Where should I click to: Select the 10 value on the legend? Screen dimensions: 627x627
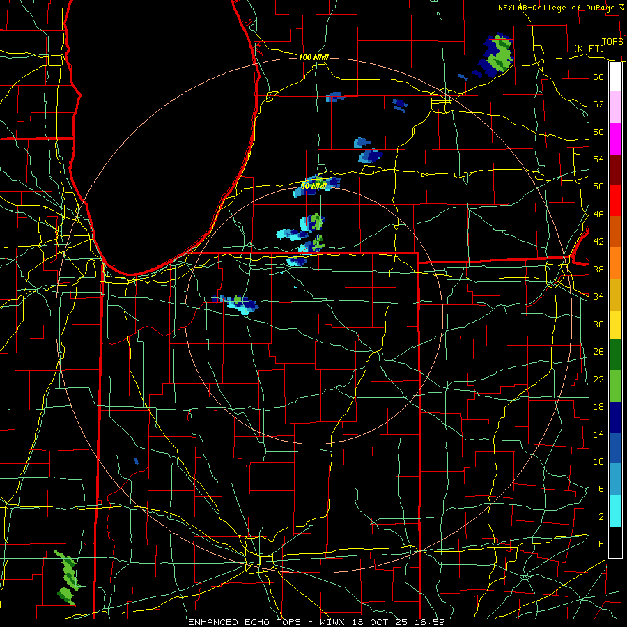(598, 461)
